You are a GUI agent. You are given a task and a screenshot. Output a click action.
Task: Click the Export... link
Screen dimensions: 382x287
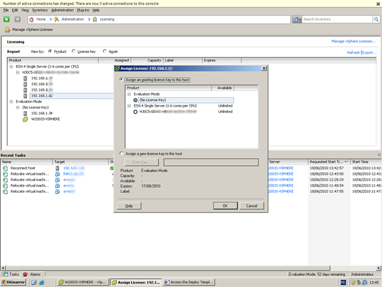click(x=369, y=52)
